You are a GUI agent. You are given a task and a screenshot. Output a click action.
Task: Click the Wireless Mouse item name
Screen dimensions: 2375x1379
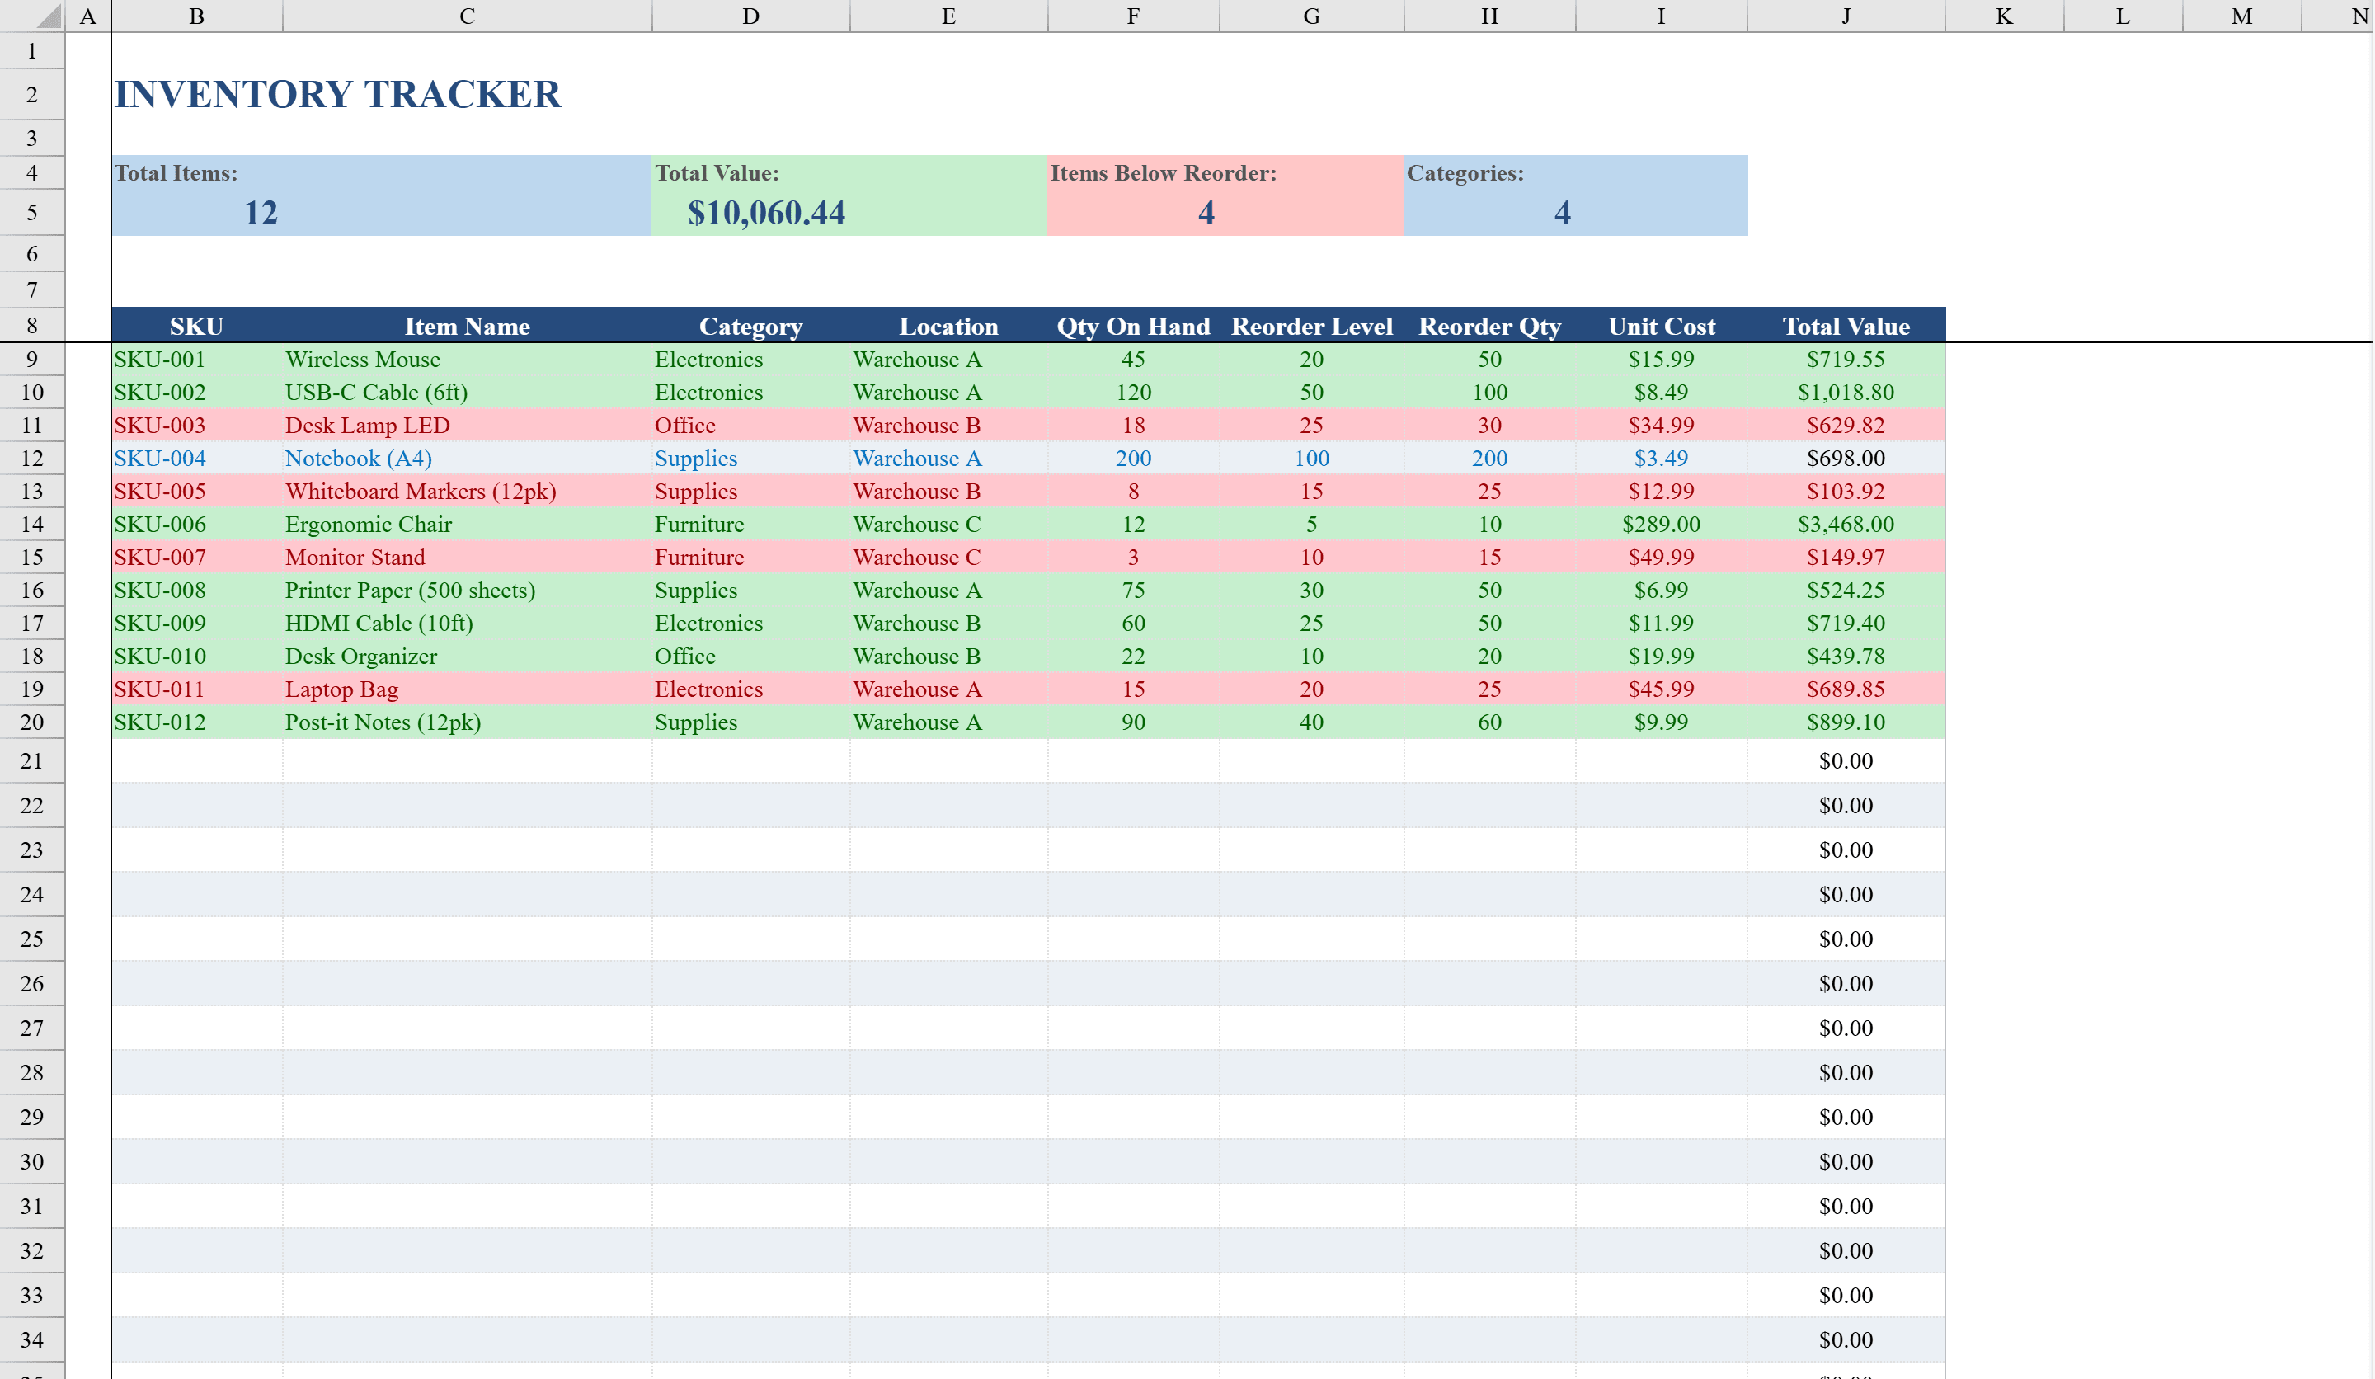[364, 359]
